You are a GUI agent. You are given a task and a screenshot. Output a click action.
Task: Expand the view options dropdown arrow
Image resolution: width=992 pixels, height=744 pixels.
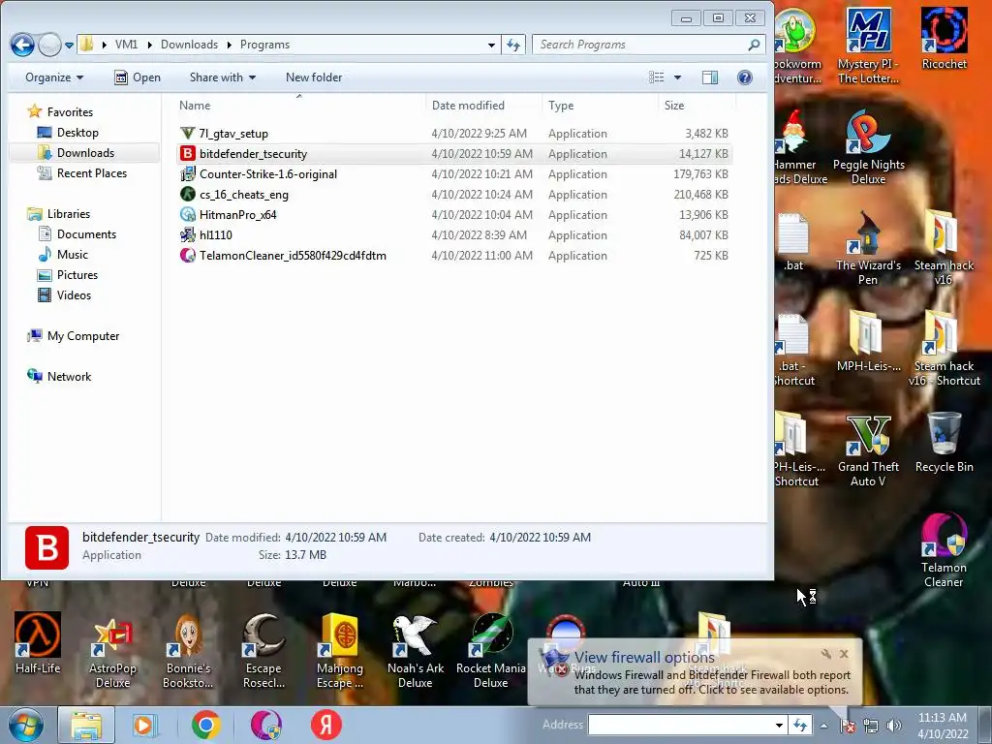(677, 77)
